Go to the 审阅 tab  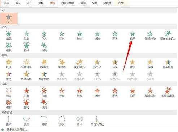click(83, 3)
